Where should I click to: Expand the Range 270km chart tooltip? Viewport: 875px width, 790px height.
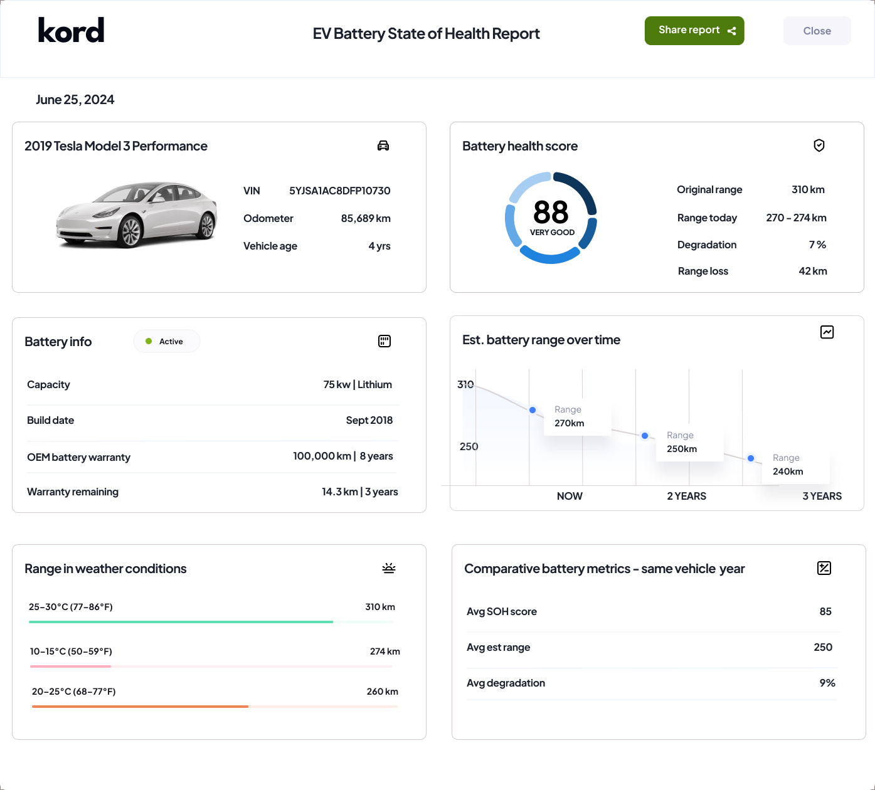tap(577, 416)
